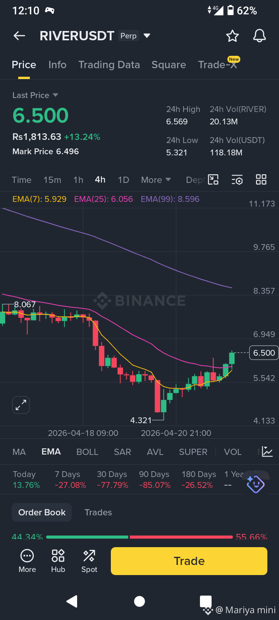Tap EMA(99) value 8.596
The width and height of the screenshot is (279, 620).
(x=170, y=199)
